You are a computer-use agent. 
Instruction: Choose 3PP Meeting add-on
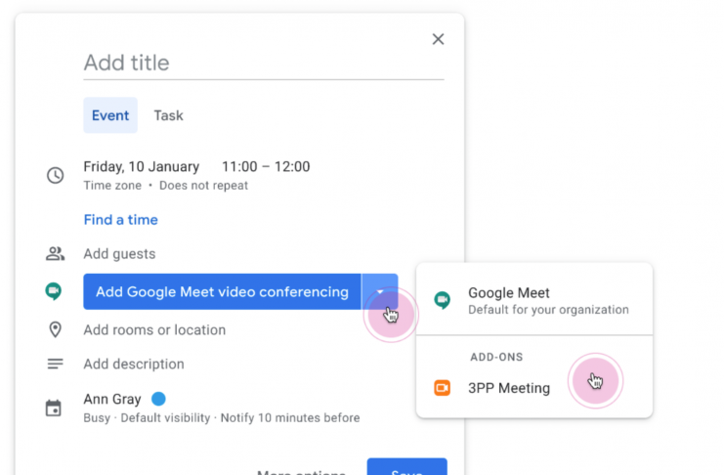pos(534,388)
